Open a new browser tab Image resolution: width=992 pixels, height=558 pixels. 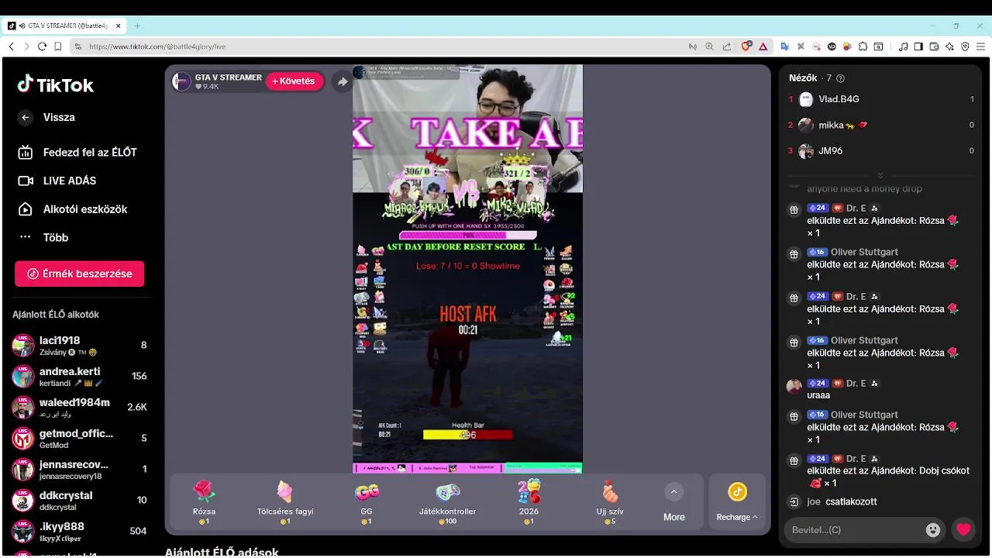click(x=137, y=26)
